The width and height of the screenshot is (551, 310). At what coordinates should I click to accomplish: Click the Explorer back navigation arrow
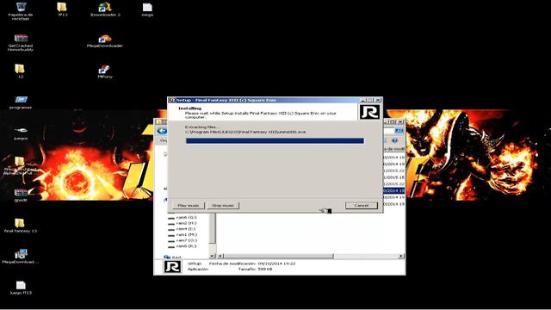(x=162, y=131)
